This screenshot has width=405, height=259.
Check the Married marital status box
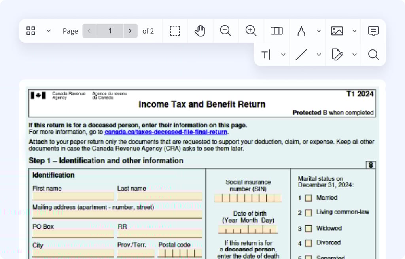coord(308,198)
